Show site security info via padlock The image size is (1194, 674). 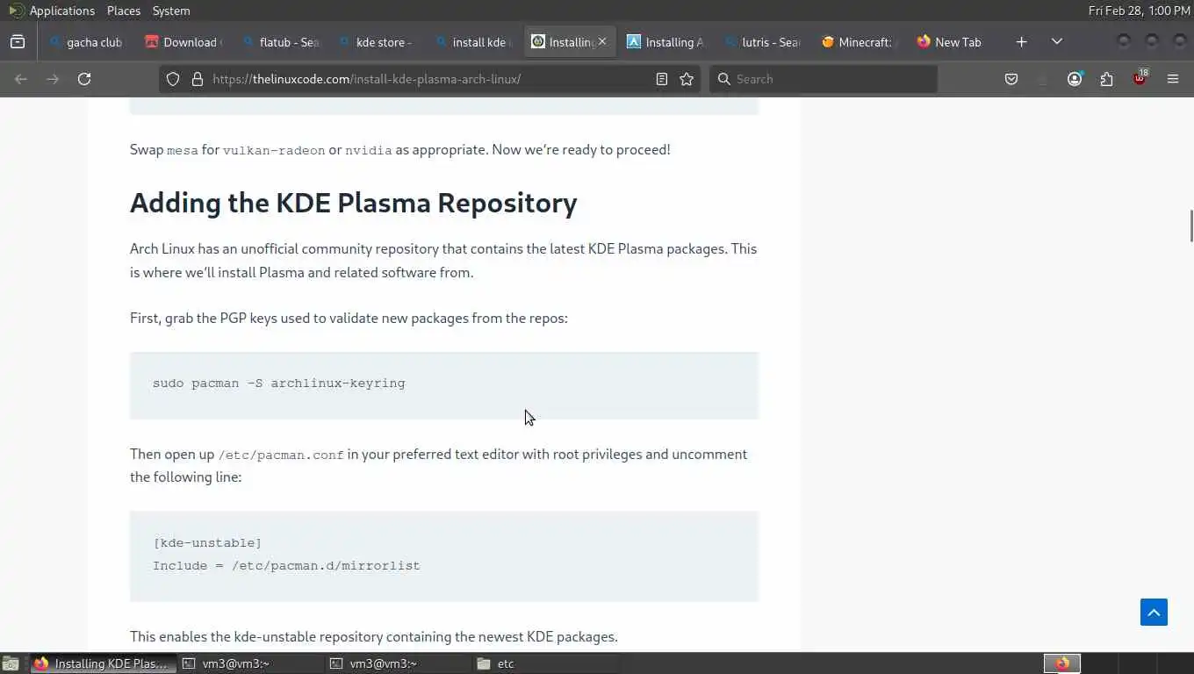pos(197,79)
